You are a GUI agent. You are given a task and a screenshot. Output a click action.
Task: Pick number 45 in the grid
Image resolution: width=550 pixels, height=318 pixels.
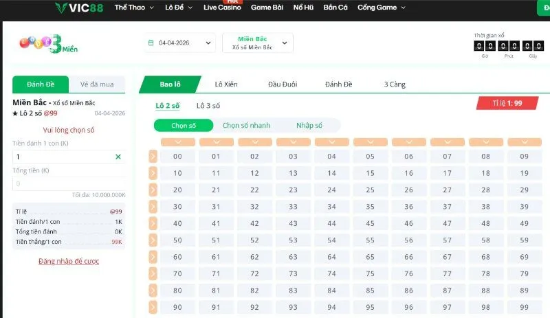coord(371,223)
